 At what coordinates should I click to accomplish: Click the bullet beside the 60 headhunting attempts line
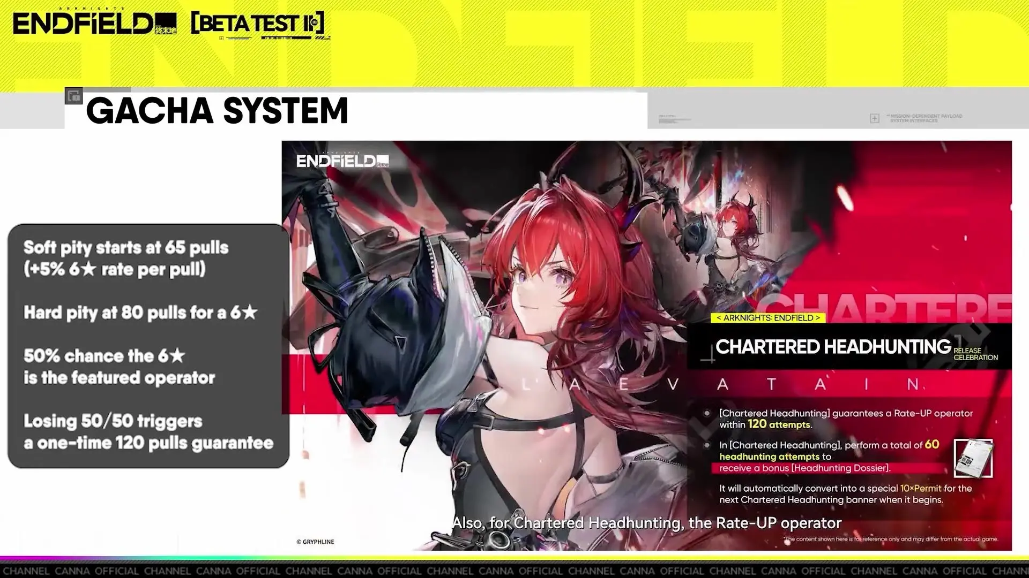(707, 445)
